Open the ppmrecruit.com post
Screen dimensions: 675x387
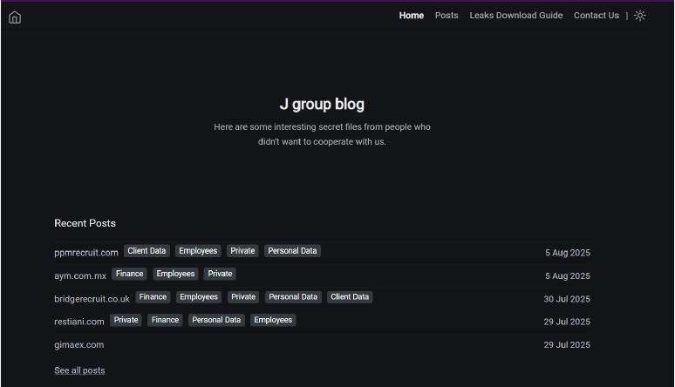pos(86,253)
